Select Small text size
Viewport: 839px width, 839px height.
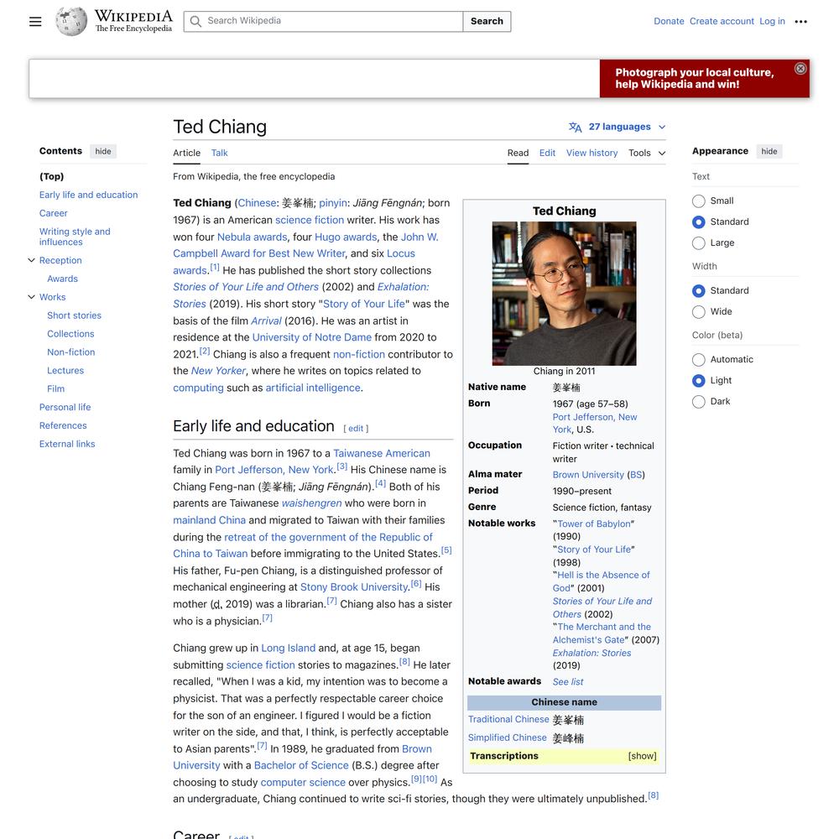click(x=698, y=201)
